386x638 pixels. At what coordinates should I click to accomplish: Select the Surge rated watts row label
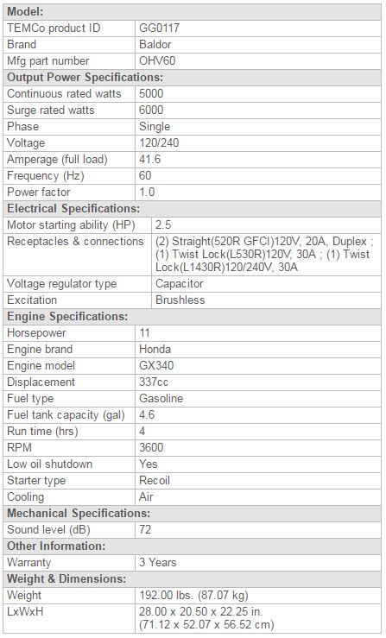[50, 111]
